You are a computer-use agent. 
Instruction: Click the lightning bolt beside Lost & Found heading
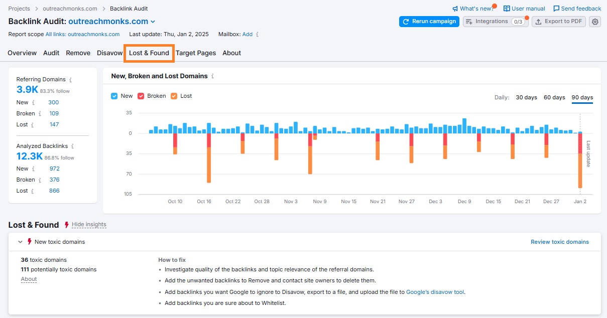point(66,225)
